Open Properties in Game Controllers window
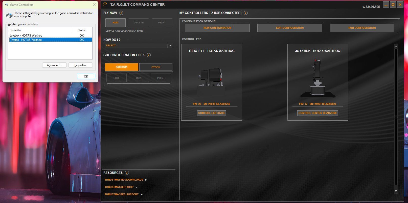This screenshot has height=203, width=408. pos(80,65)
